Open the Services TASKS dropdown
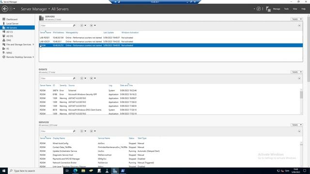 click(x=296, y=125)
